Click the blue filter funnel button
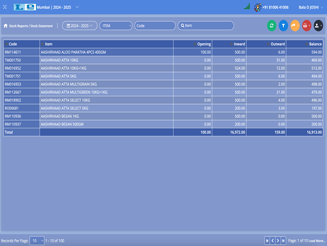Screen dimensions: 327x246 coord(283,25)
